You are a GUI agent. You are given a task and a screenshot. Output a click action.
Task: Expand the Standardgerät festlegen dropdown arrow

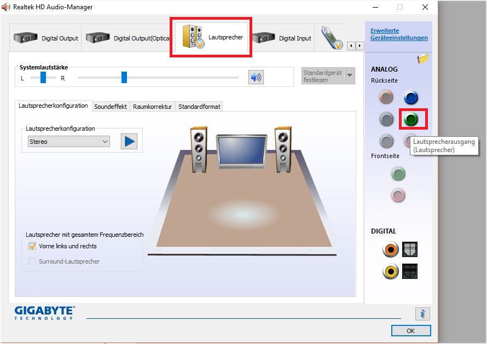point(350,75)
